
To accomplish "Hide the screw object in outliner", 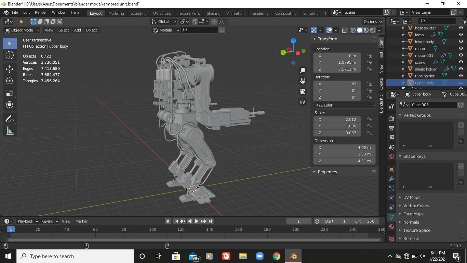I will click(461, 62).
